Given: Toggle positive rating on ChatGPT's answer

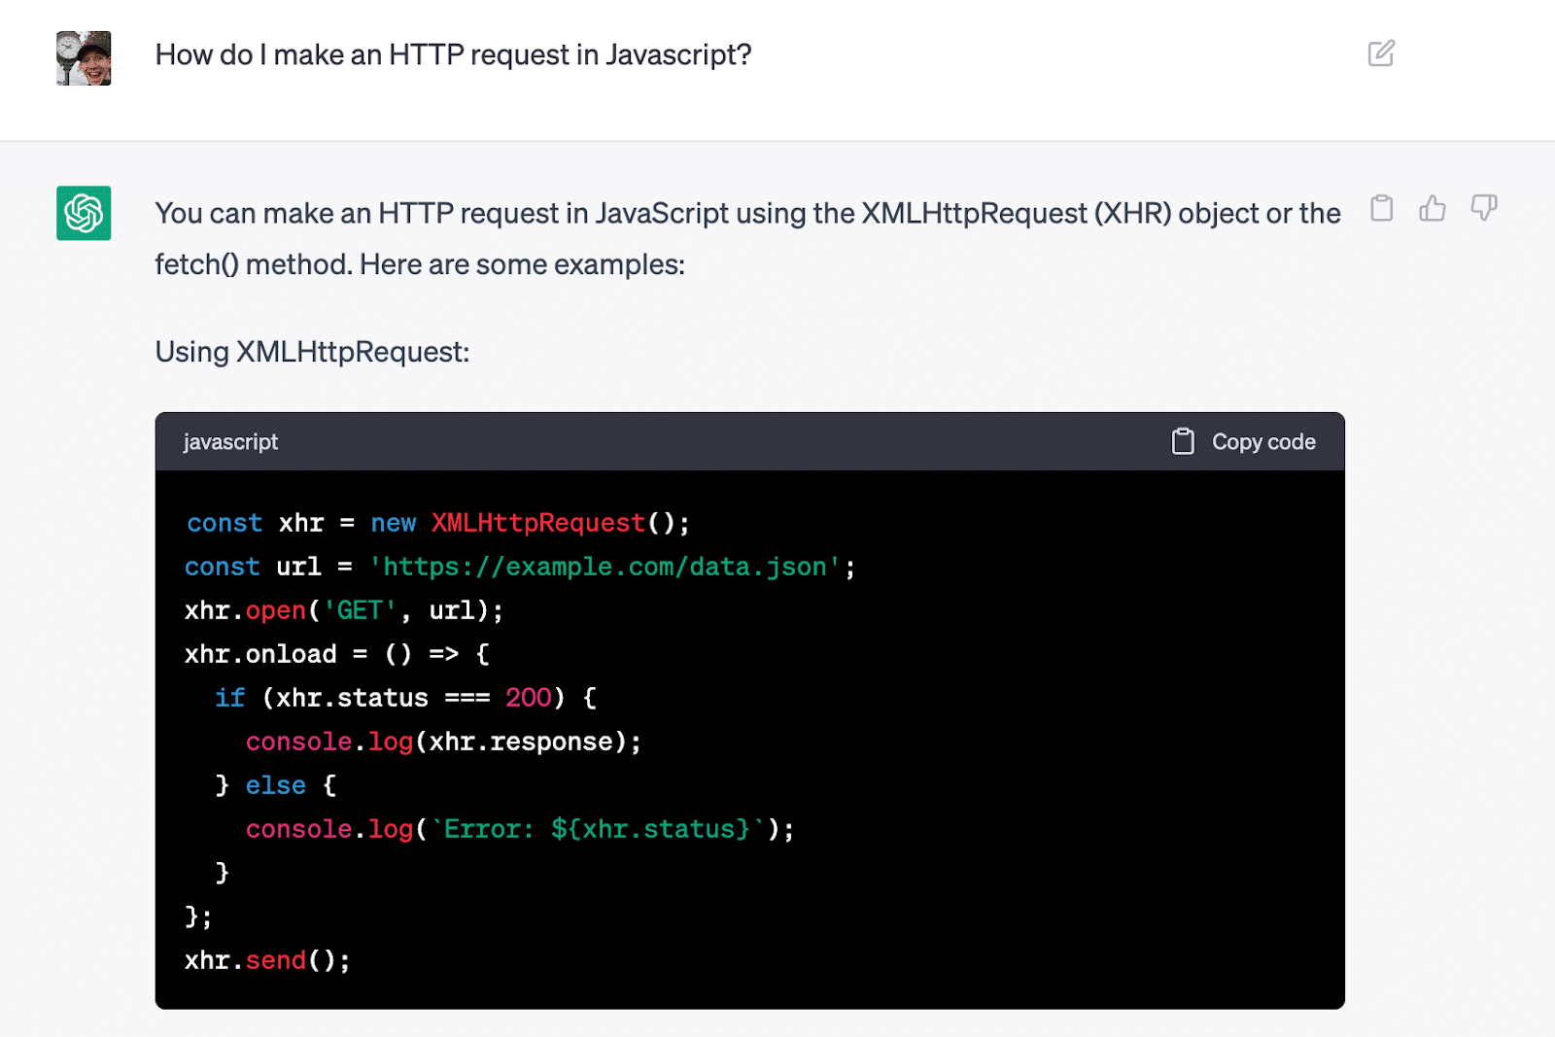Looking at the screenshot, I should (1432, 208).
